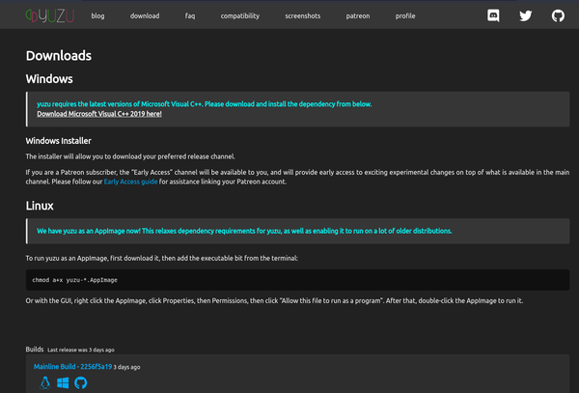The height and width of the screenshot is (393, 579).
Task: Open build source via GitHub icon
Action: coord(80,382)
